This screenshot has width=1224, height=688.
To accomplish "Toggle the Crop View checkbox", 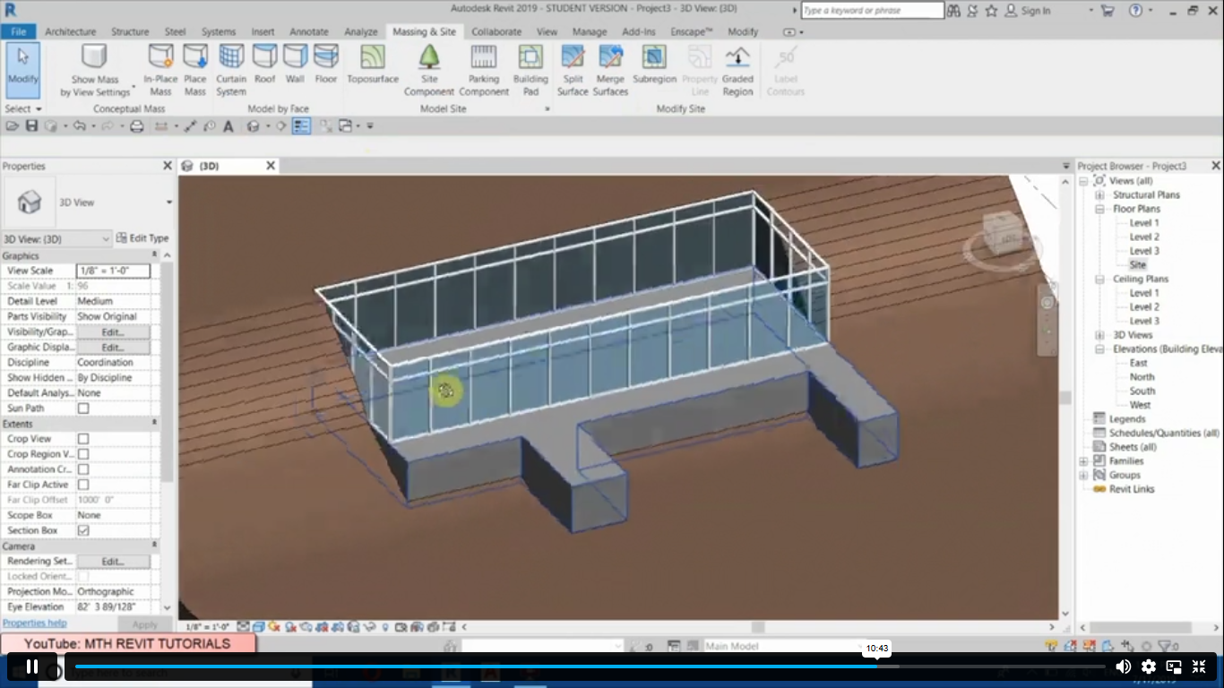I will (x=83, y=439).
